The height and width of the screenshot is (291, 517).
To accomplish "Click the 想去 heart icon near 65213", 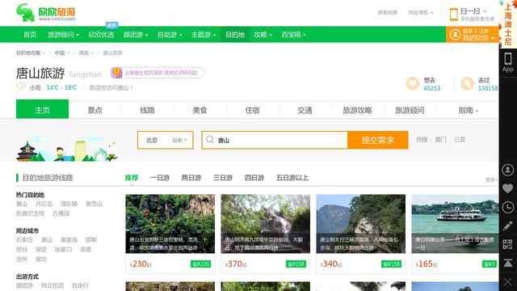I will [x=413, y=84].
